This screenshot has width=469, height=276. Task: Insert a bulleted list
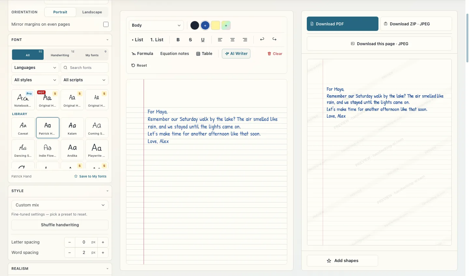click(137, 40)
